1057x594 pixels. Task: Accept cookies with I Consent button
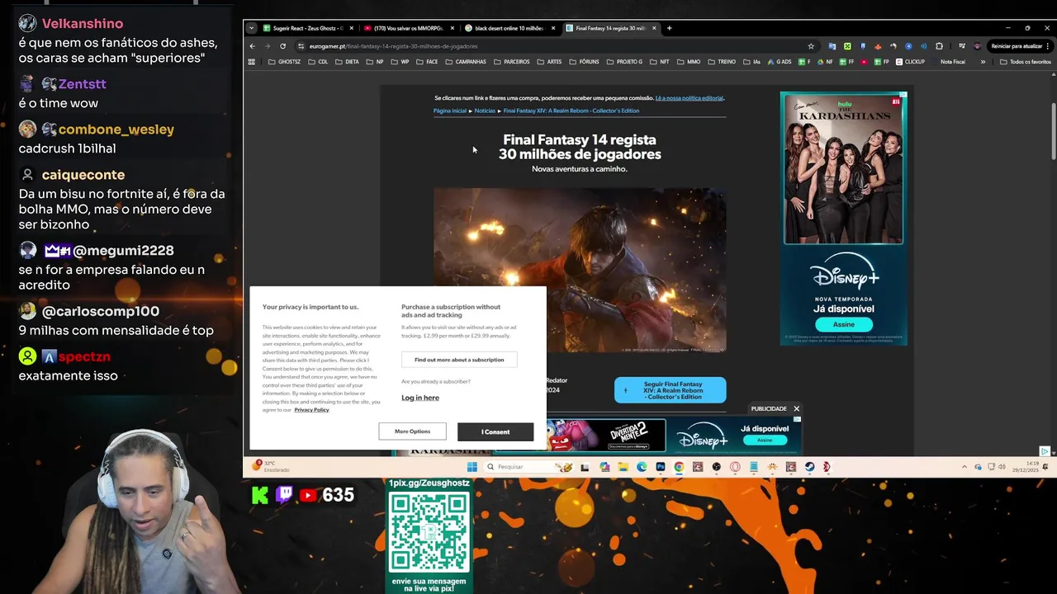click(x=495, y=431)
